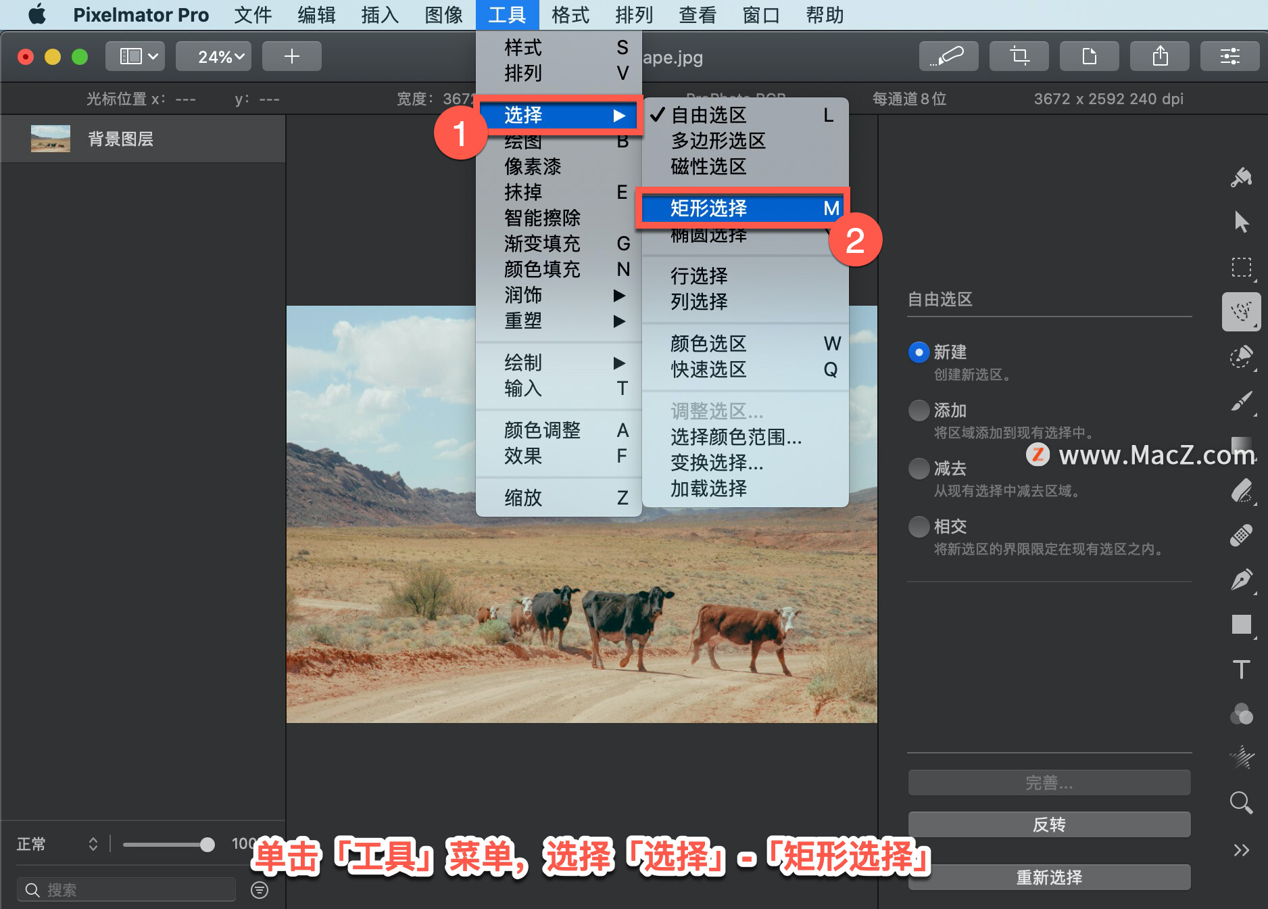The height and width of the screenshot is (909, 1268).
Task: Choose the 相交 selection mode
Action: [919, 527]
